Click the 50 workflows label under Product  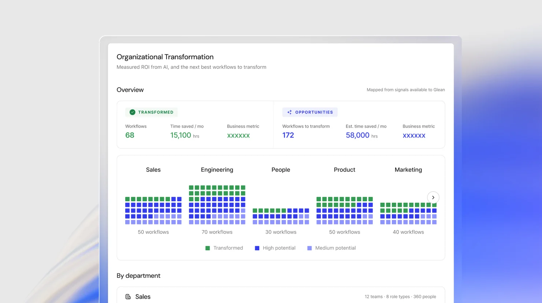click(345, 232)
